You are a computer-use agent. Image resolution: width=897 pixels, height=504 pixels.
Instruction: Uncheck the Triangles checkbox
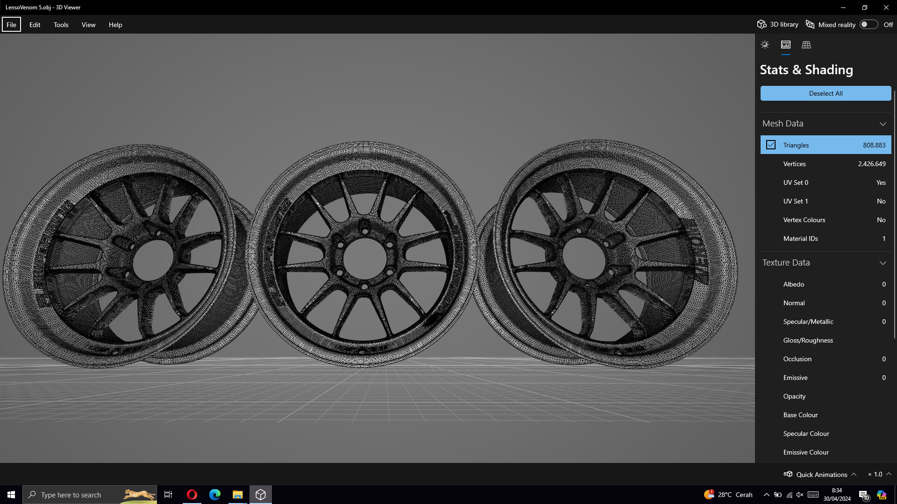(x=771, y=145)
